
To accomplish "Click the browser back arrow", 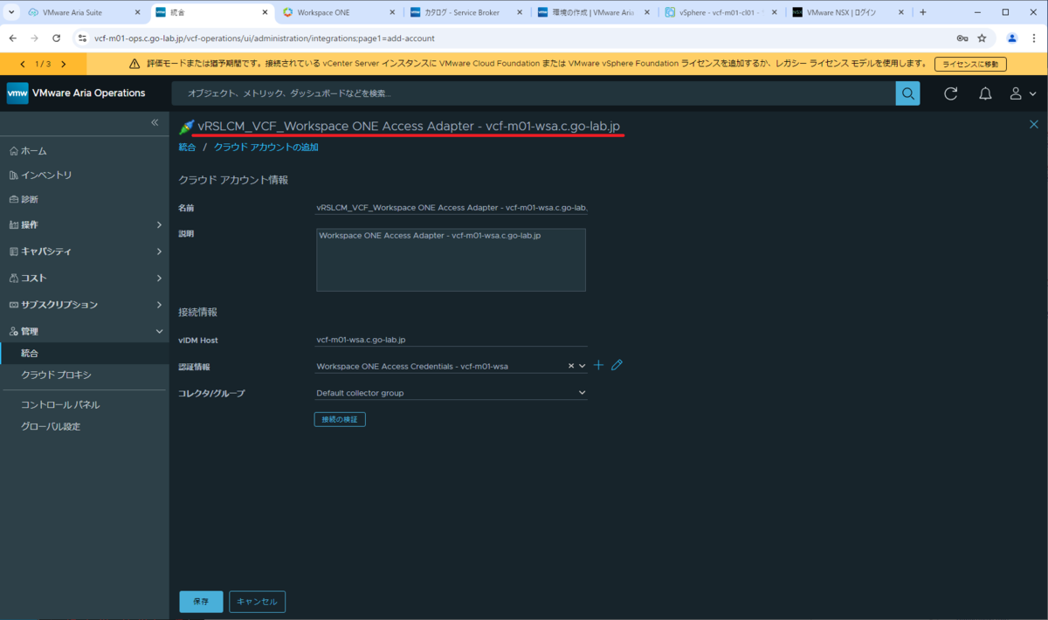I will click(x=11, y=38).
